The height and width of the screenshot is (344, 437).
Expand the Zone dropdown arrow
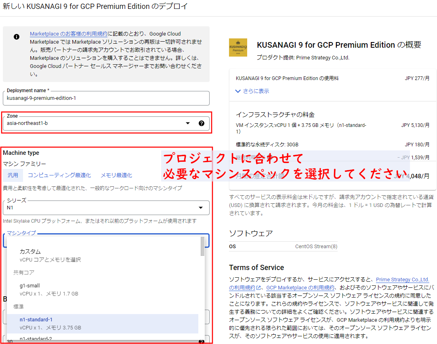pos(188,123)
